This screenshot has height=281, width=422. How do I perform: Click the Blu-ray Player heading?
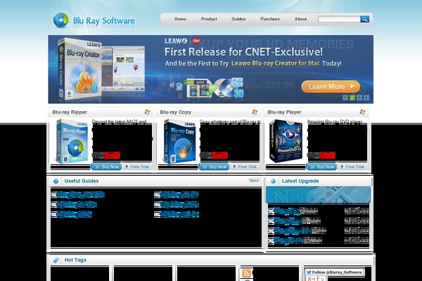[284, 112]
